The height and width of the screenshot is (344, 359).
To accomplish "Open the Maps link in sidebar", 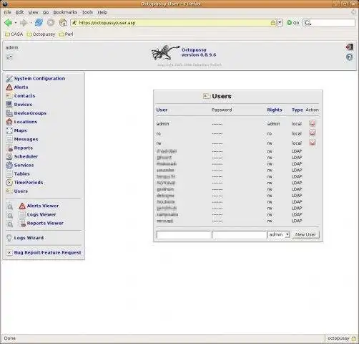I will click(x=20, y=130).
